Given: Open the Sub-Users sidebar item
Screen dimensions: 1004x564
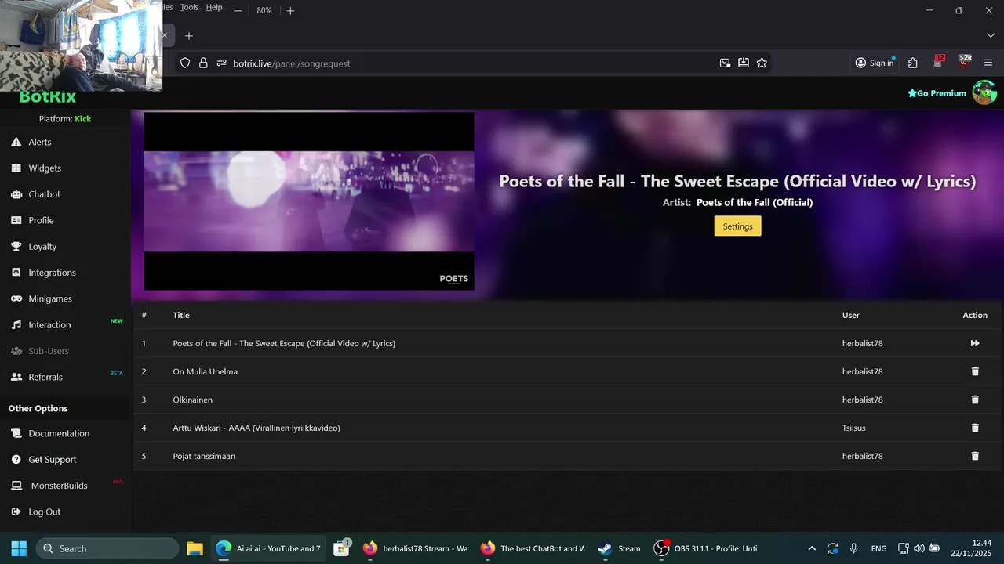Looking at the screenshot, I should [x=49, y=351].
